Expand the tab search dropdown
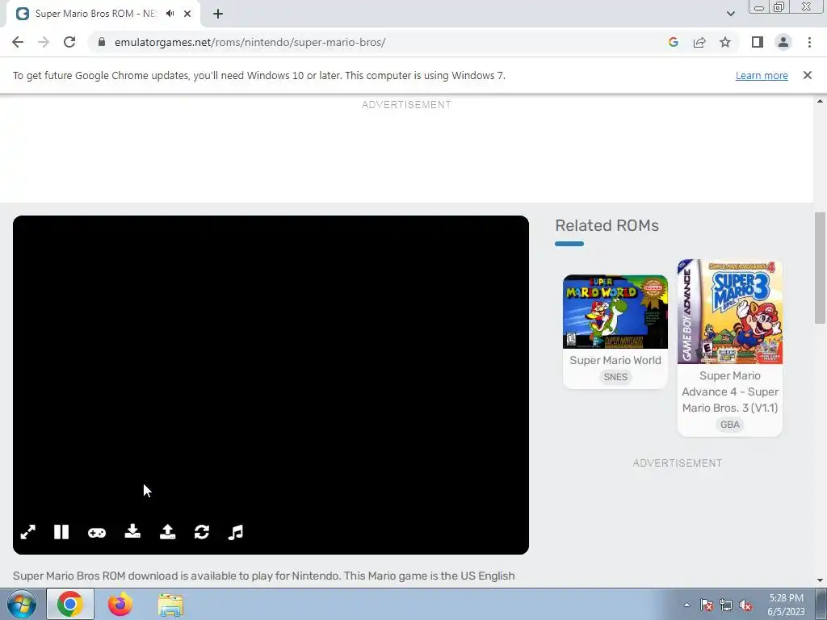Image resolution: width=827 pixels, height=620 pixels. [730, 14]
